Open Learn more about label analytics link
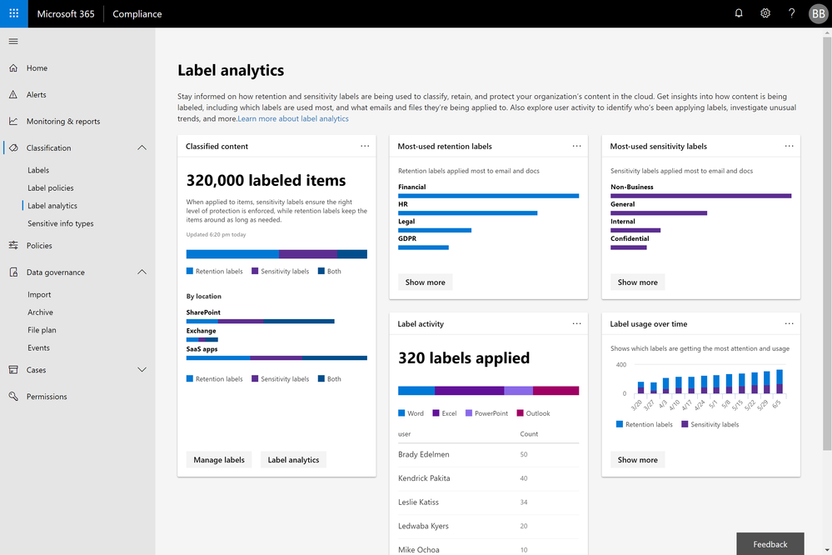Viewport: 832px width, 555px height. coord(293,118)
